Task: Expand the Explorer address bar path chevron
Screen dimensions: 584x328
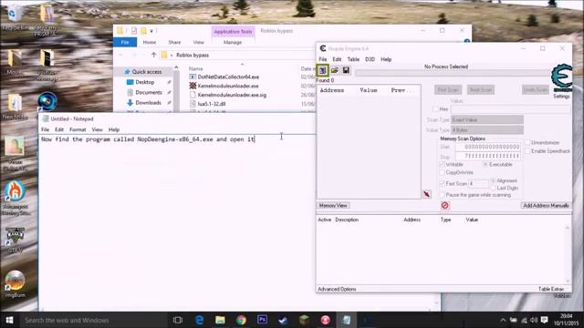Action: tap(172, 55)
